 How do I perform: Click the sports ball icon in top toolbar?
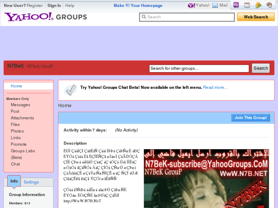pos(269,5)
